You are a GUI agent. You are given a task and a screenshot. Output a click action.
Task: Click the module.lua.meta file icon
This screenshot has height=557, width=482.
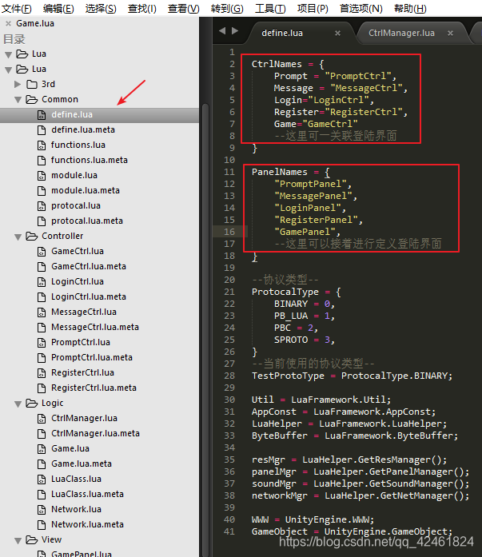[x=42, y=191]
